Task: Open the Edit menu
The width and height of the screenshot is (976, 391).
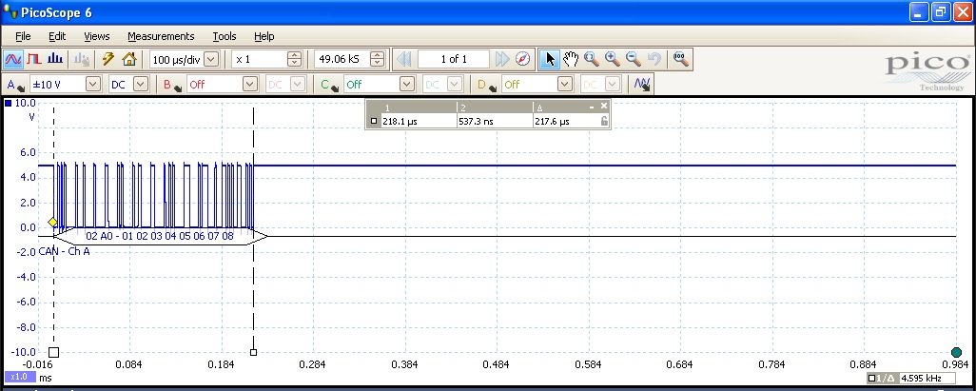Action: tap(57, 36)
